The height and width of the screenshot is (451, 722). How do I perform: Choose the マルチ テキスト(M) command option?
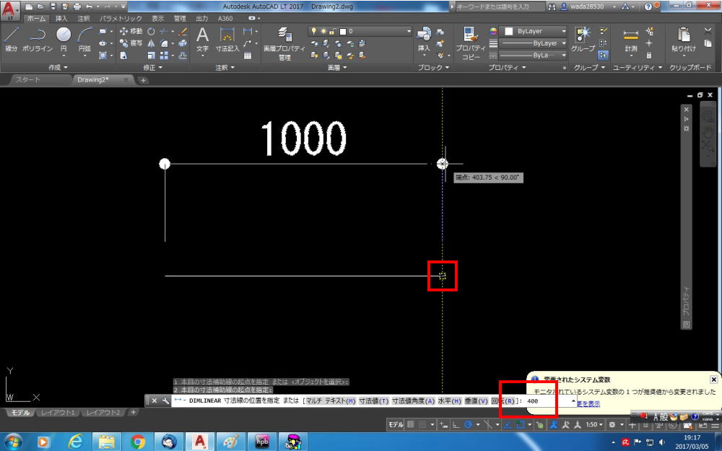coord(331,400)
